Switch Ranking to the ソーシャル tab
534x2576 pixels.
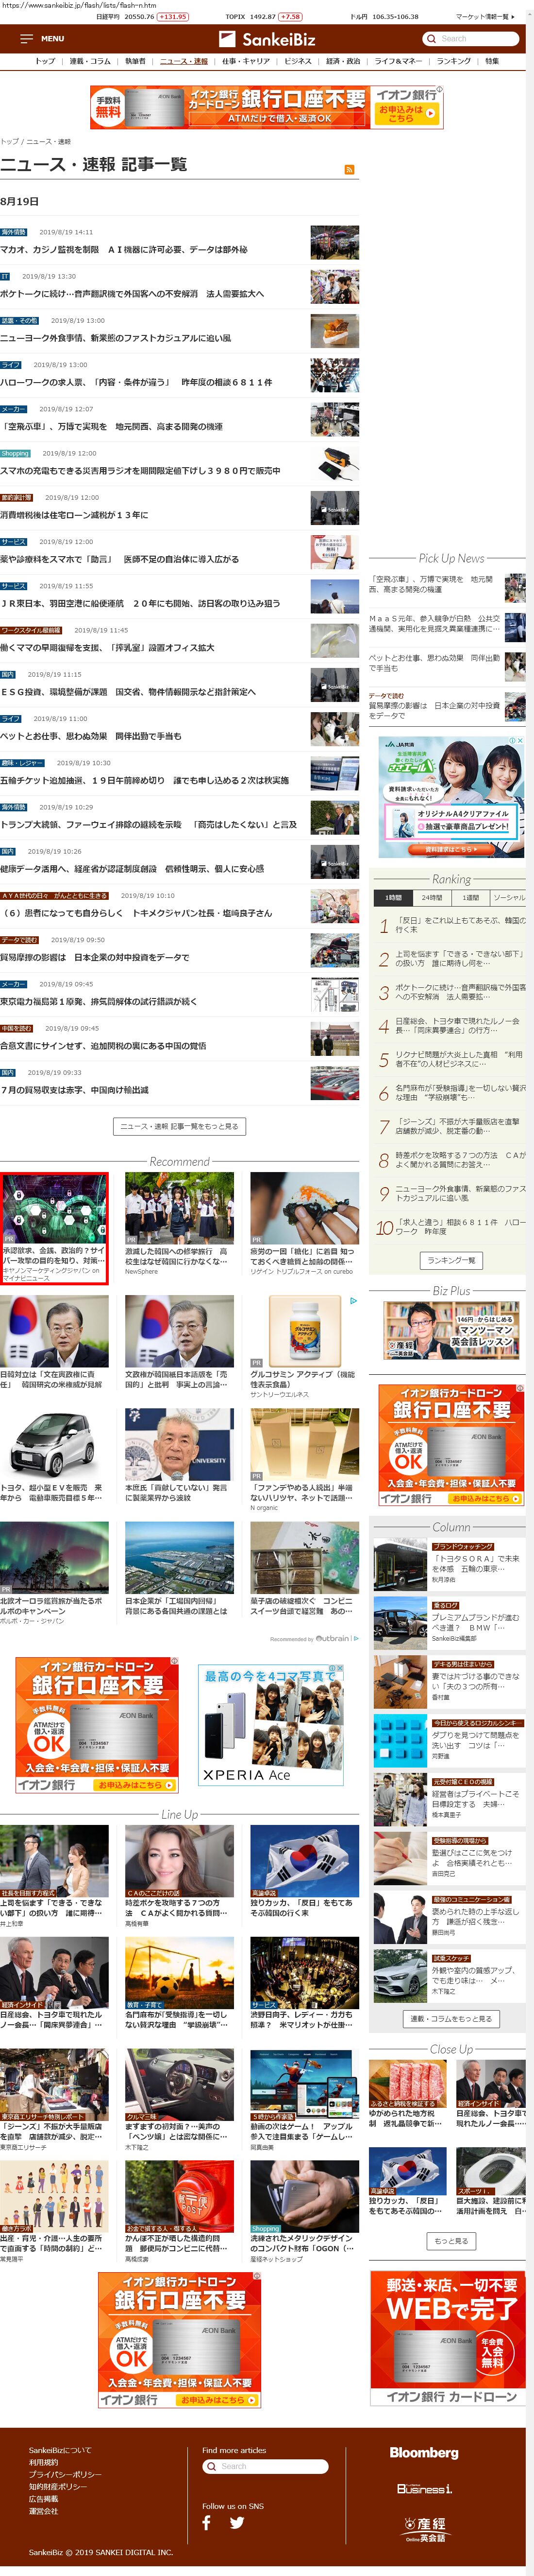508,897
